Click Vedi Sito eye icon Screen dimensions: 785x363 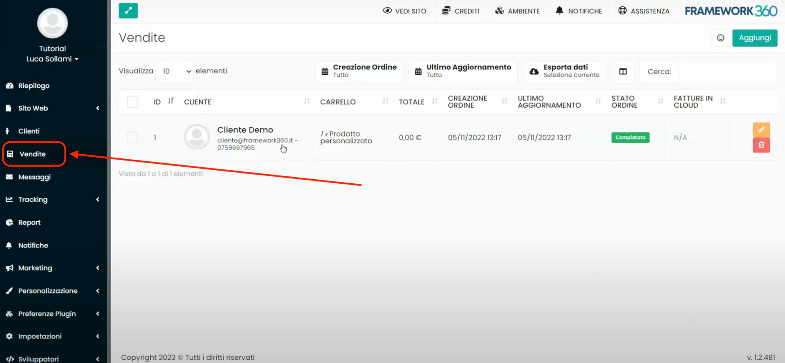(404, 11)
